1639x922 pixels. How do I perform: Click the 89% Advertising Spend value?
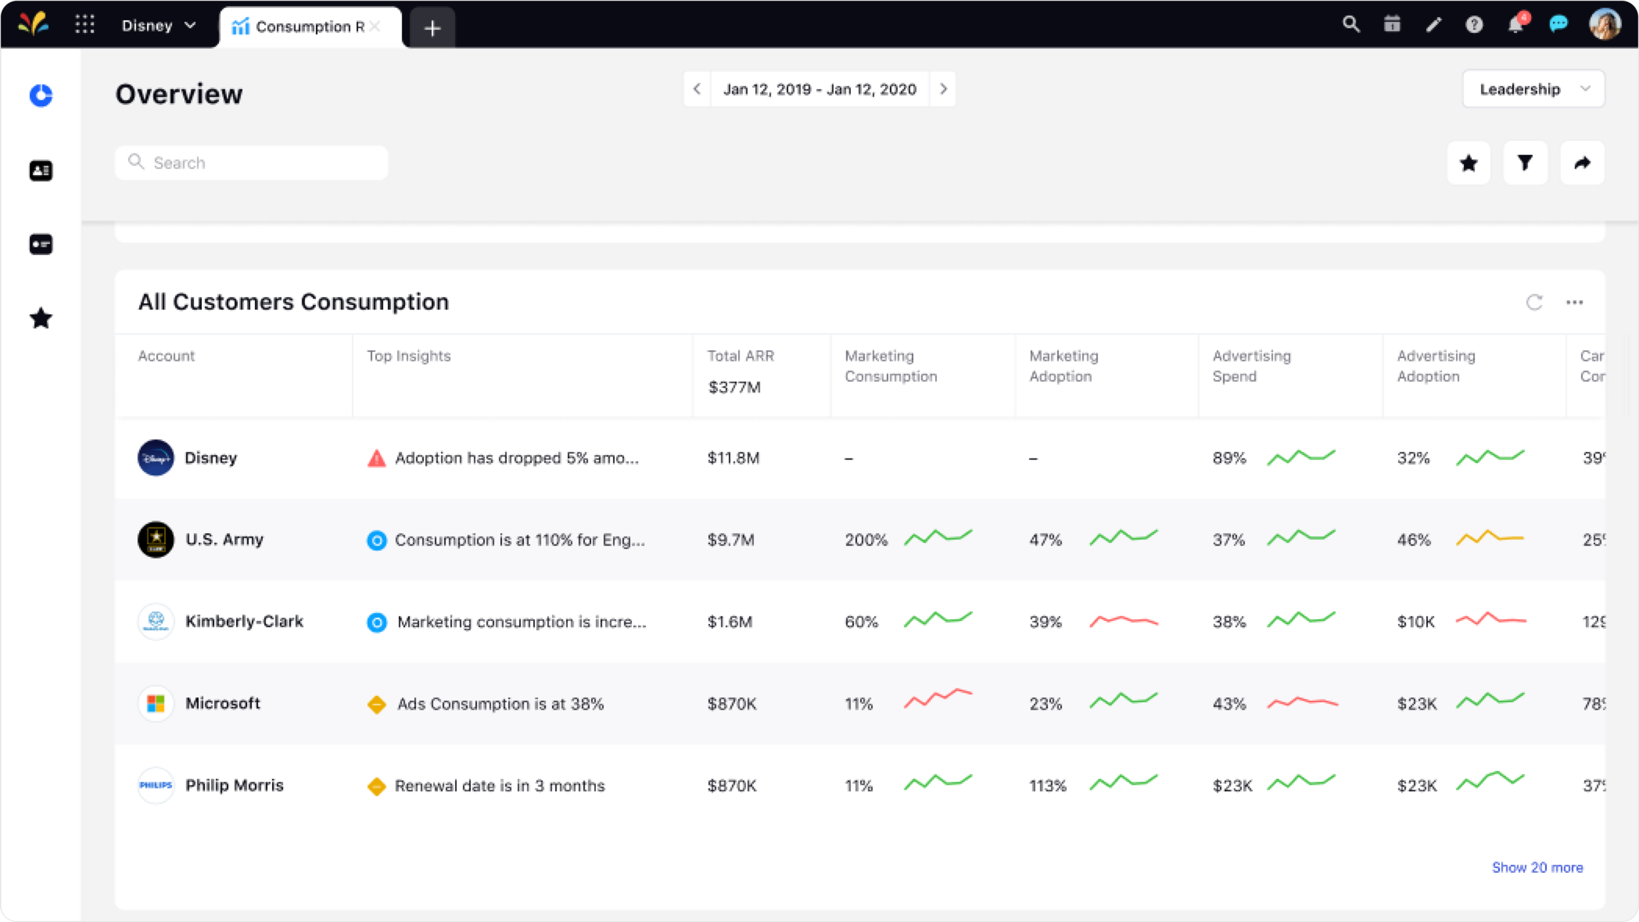(1229, 458)
